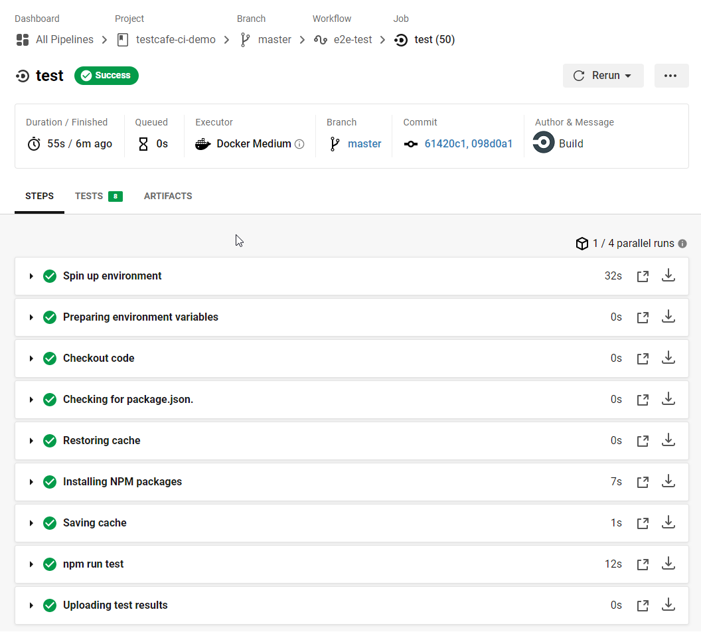Download the Spin up environment step output
The width and height of the screenshot is (701, 632).
point(668,276)
